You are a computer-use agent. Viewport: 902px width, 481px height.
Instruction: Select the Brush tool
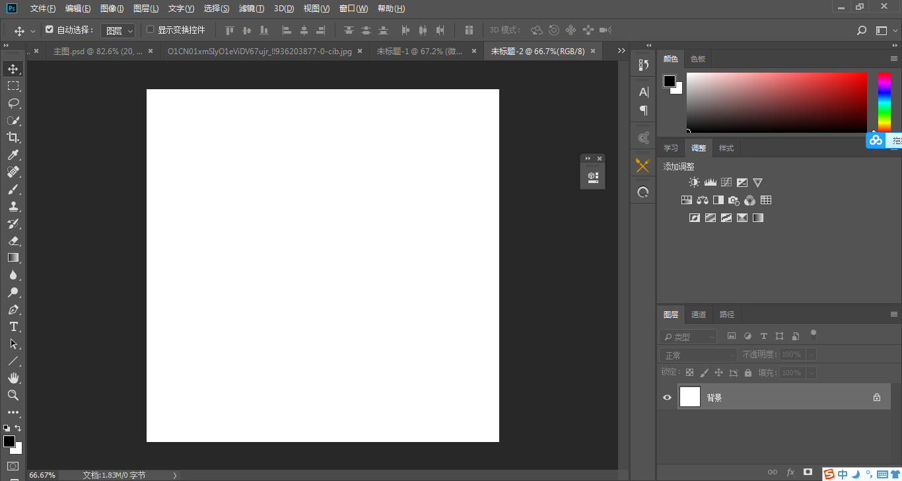point(13,189)
